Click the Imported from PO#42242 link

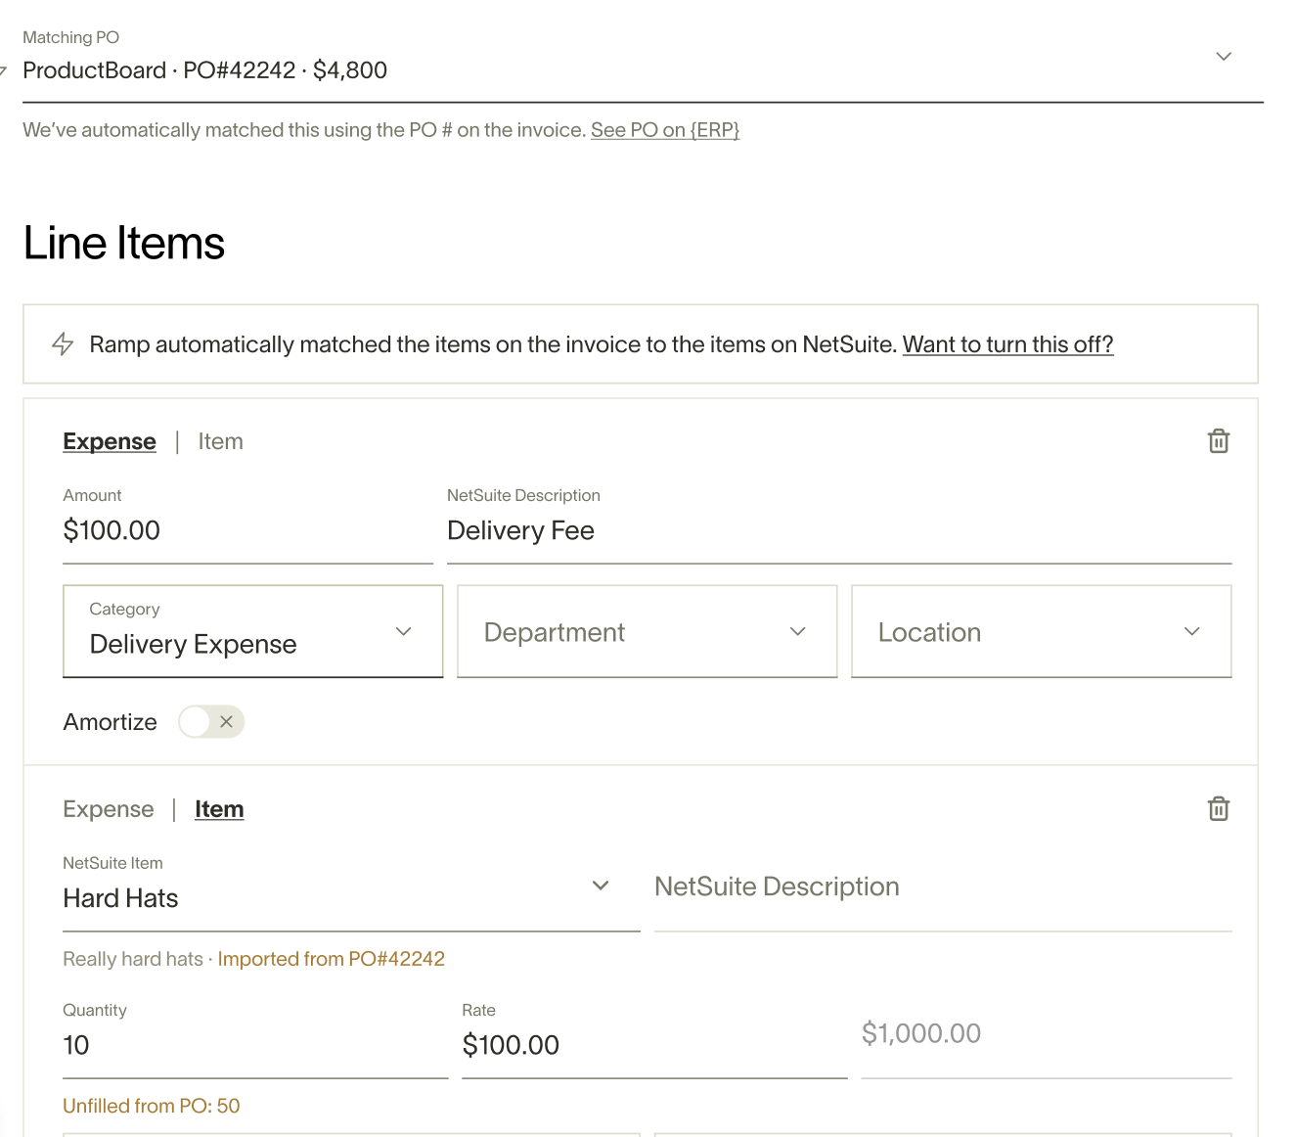(x=331, y=959)
